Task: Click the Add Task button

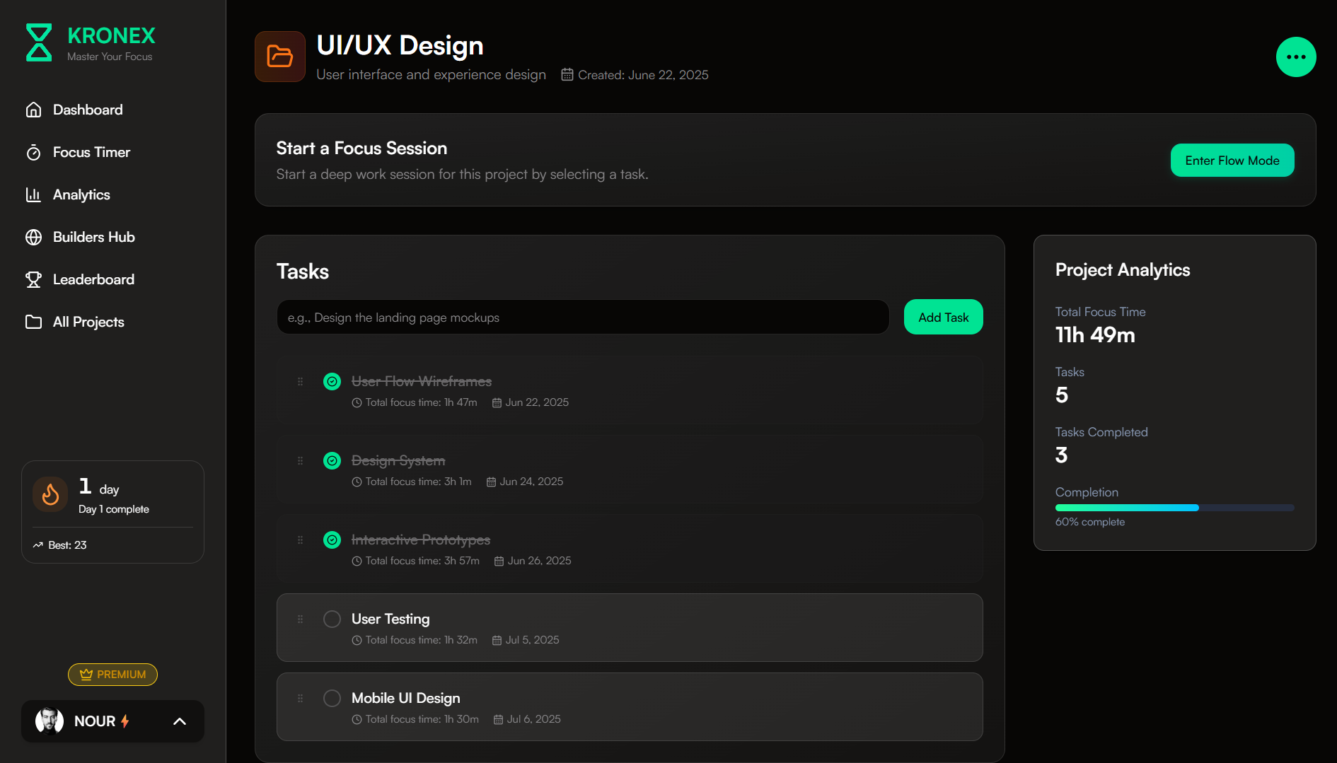Action: 943,318
